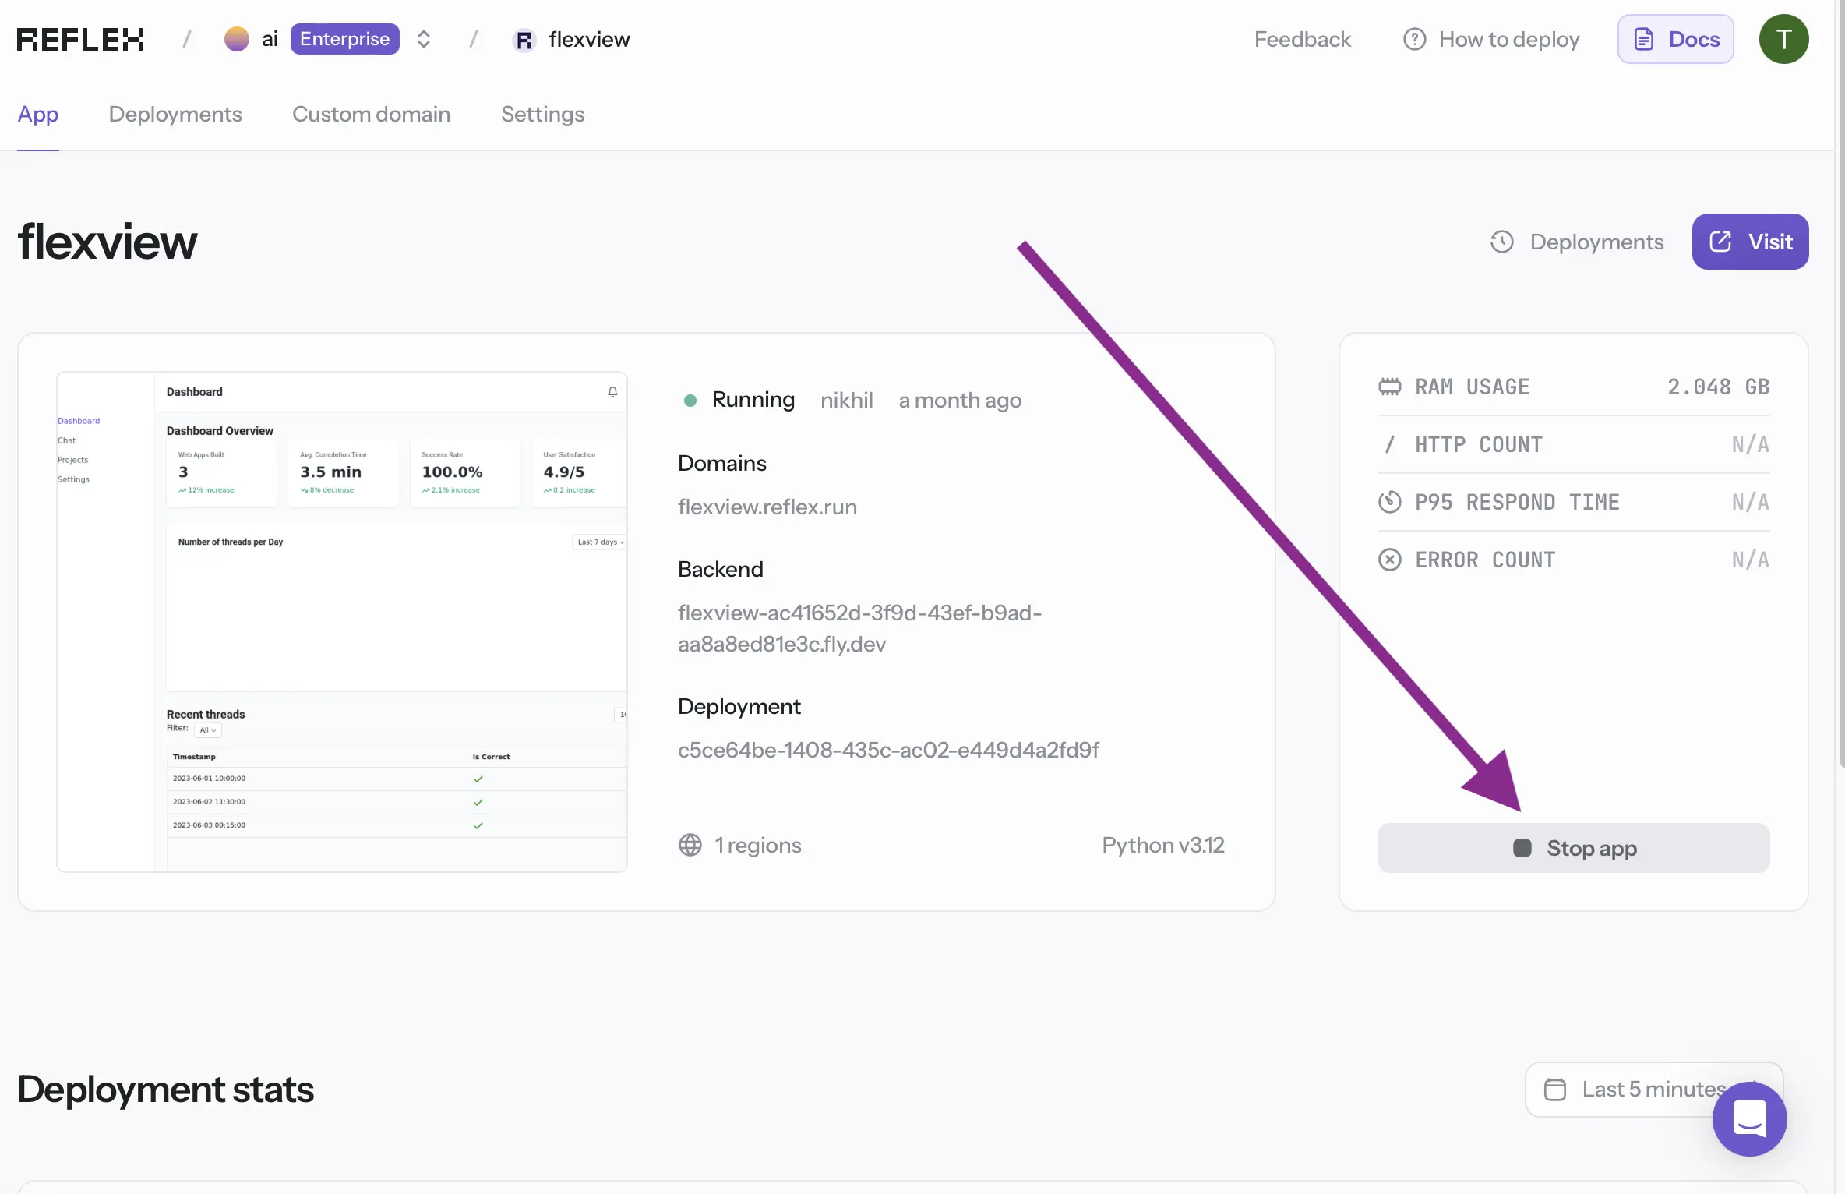The image size is (1845, 1194).
Task: Open the Docs button
Action: point(1675,39)
